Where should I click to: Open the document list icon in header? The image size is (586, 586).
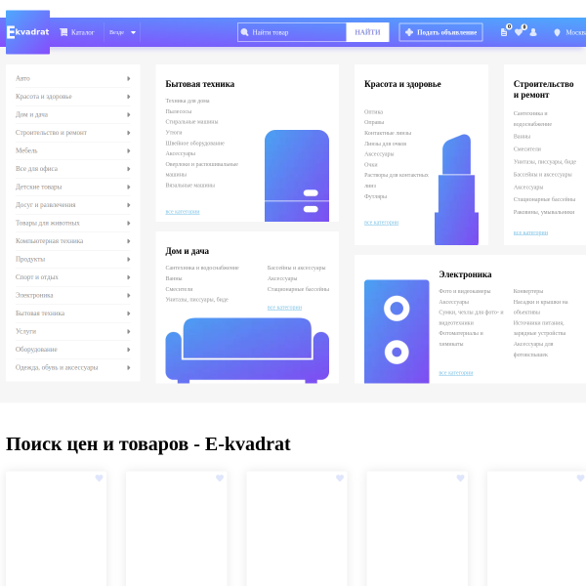504,32
